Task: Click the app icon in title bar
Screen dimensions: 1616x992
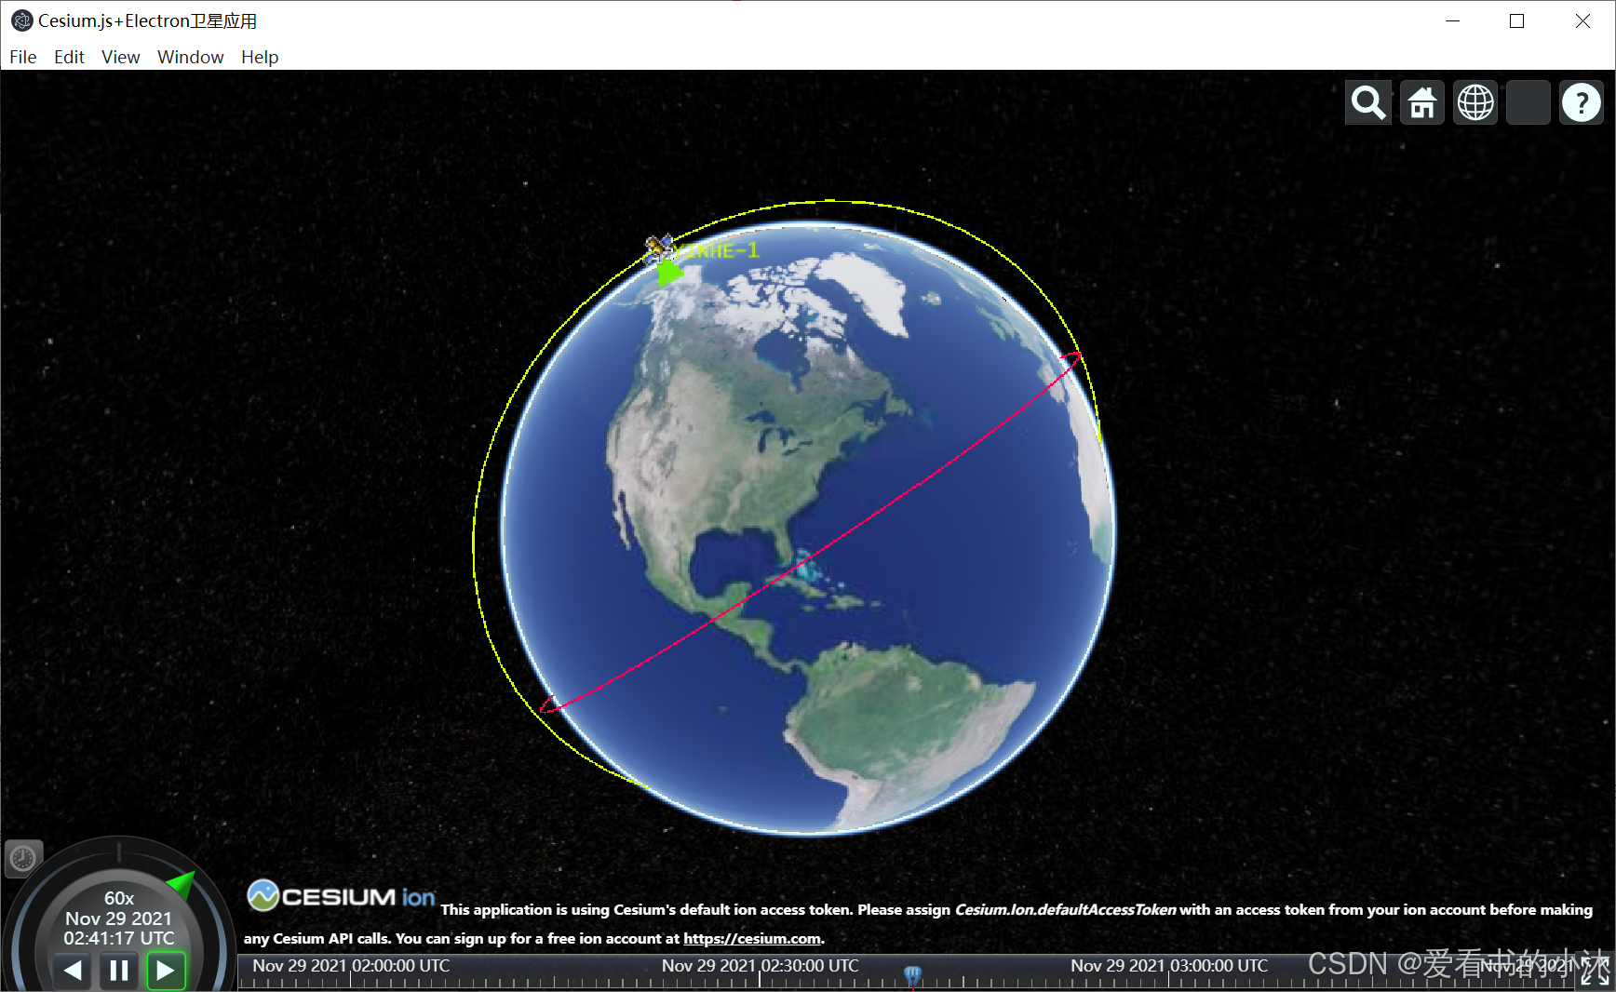Action: 21,20
